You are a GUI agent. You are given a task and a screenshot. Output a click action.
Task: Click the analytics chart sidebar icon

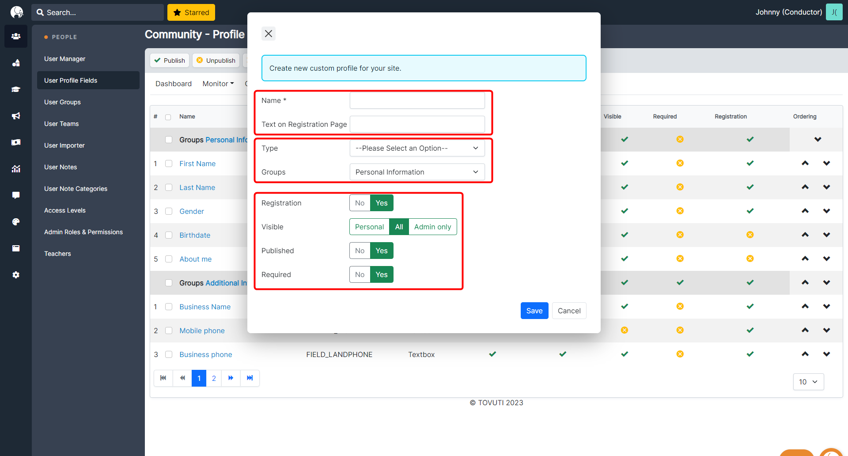coord(16,169)
